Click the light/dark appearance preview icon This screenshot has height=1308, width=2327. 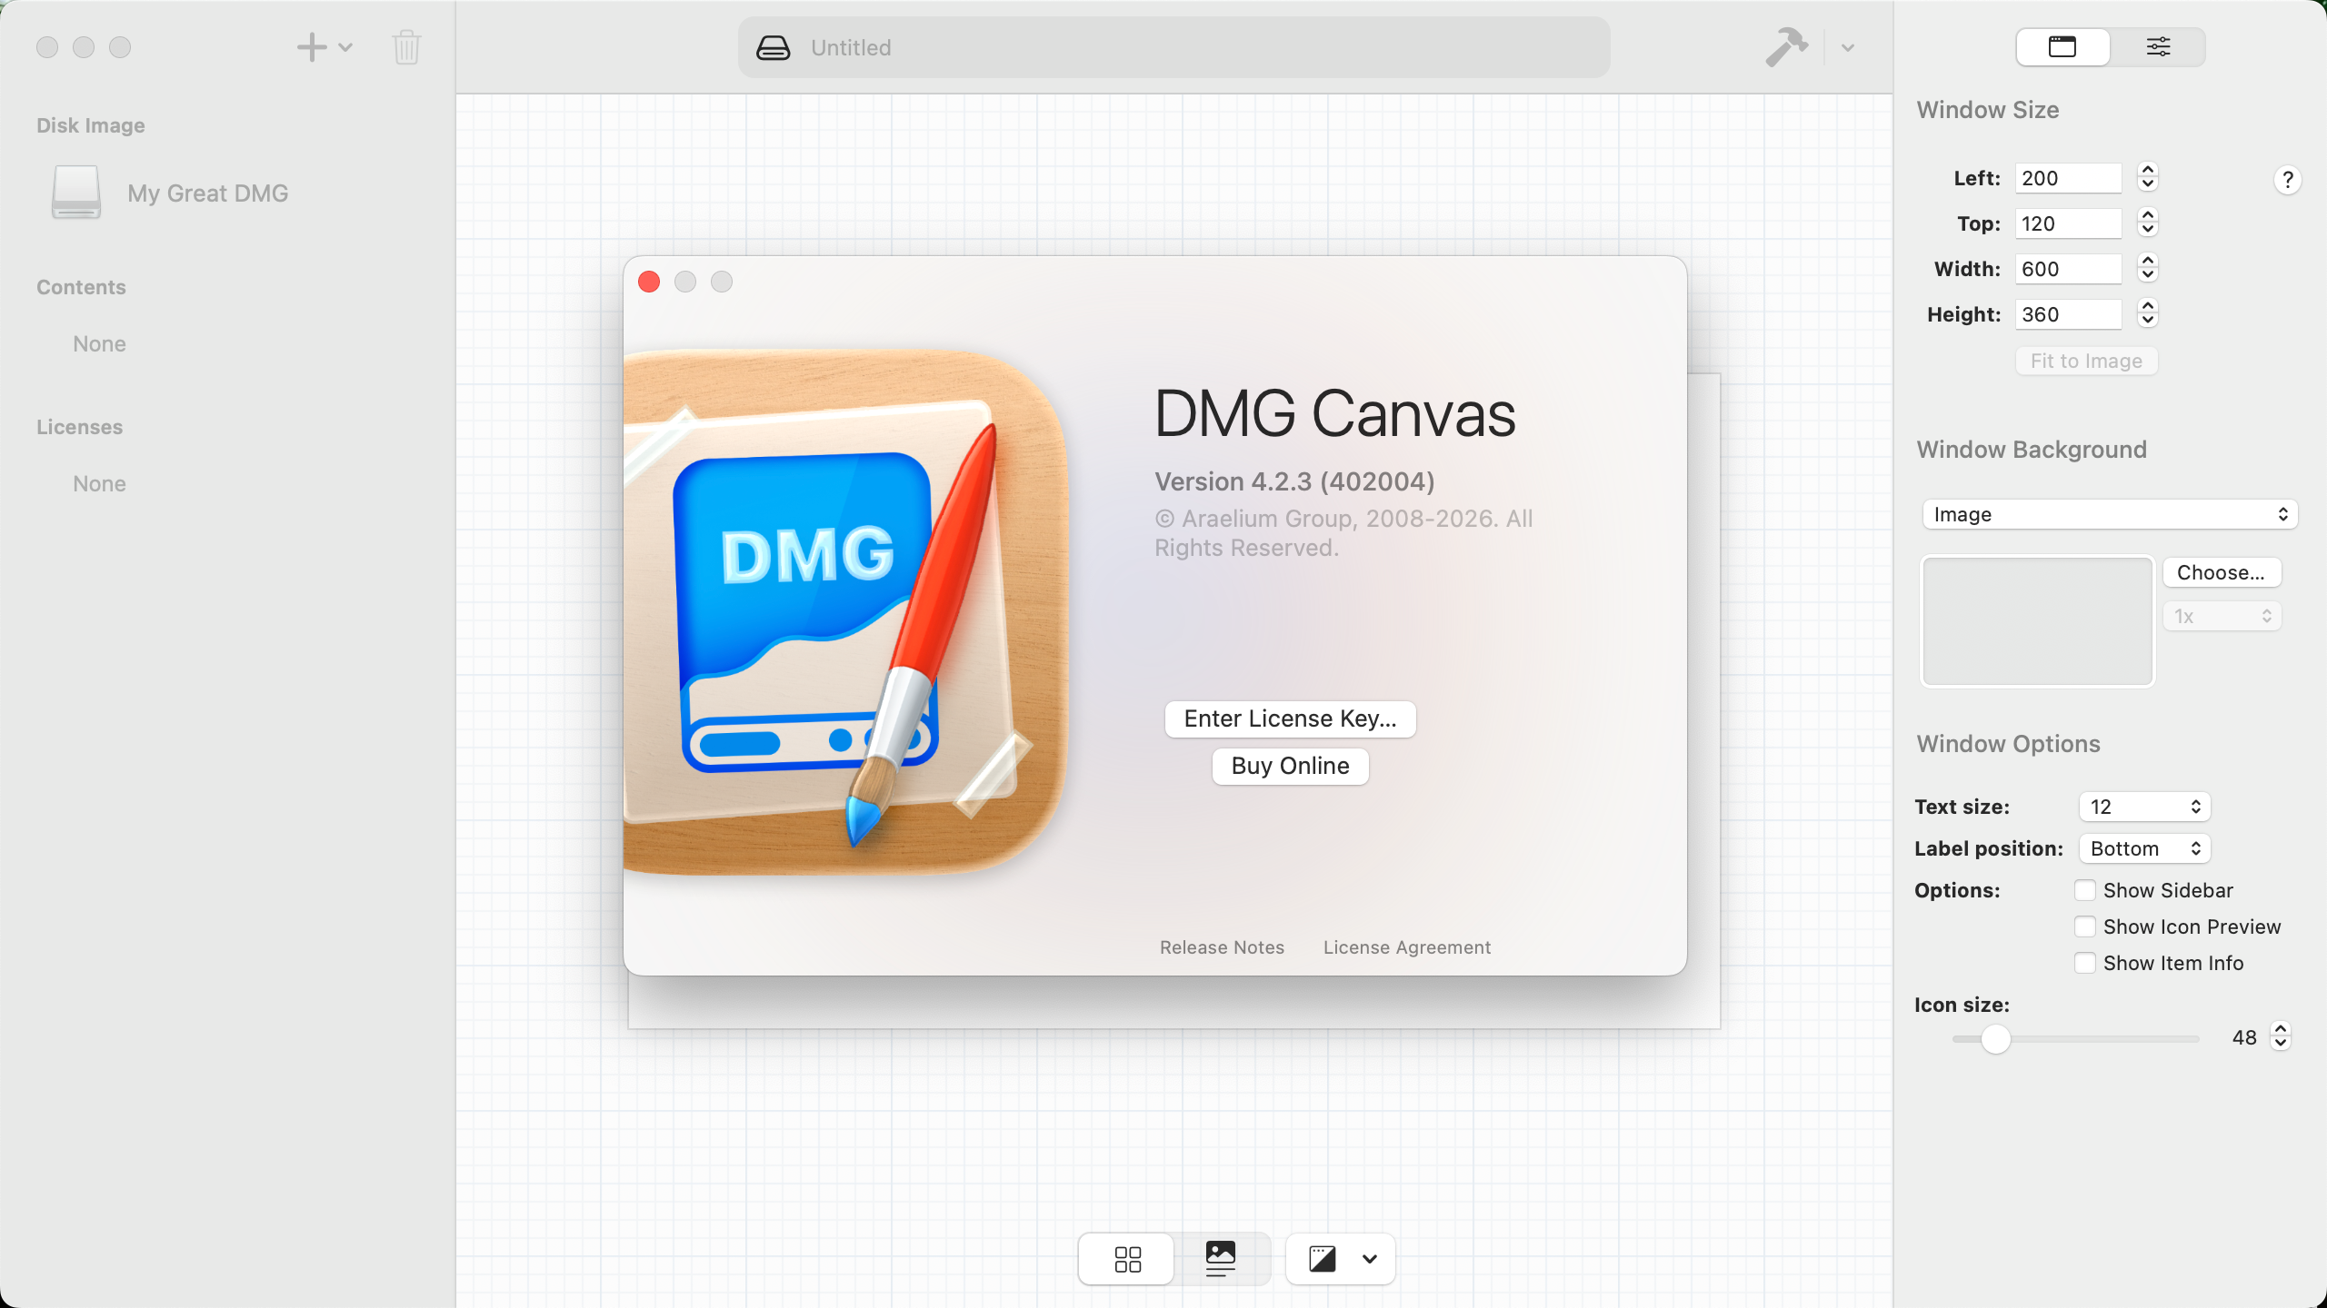tap(1323, 1259)
